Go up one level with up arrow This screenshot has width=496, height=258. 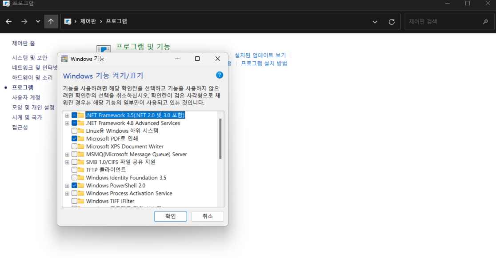51,21
